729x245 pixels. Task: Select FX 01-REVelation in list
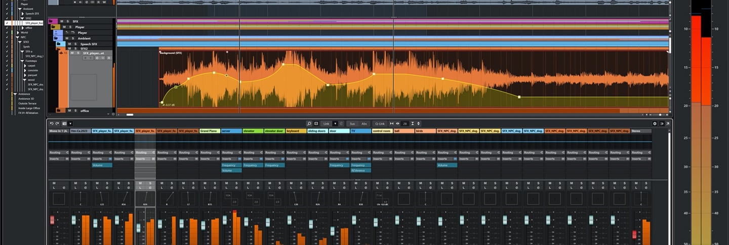[28, 113]
